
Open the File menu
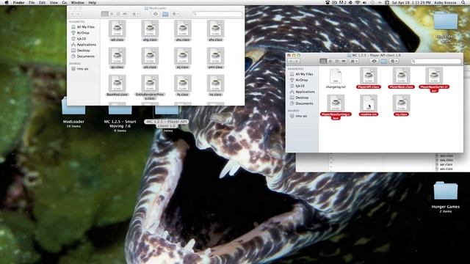[x=32, y=2]
